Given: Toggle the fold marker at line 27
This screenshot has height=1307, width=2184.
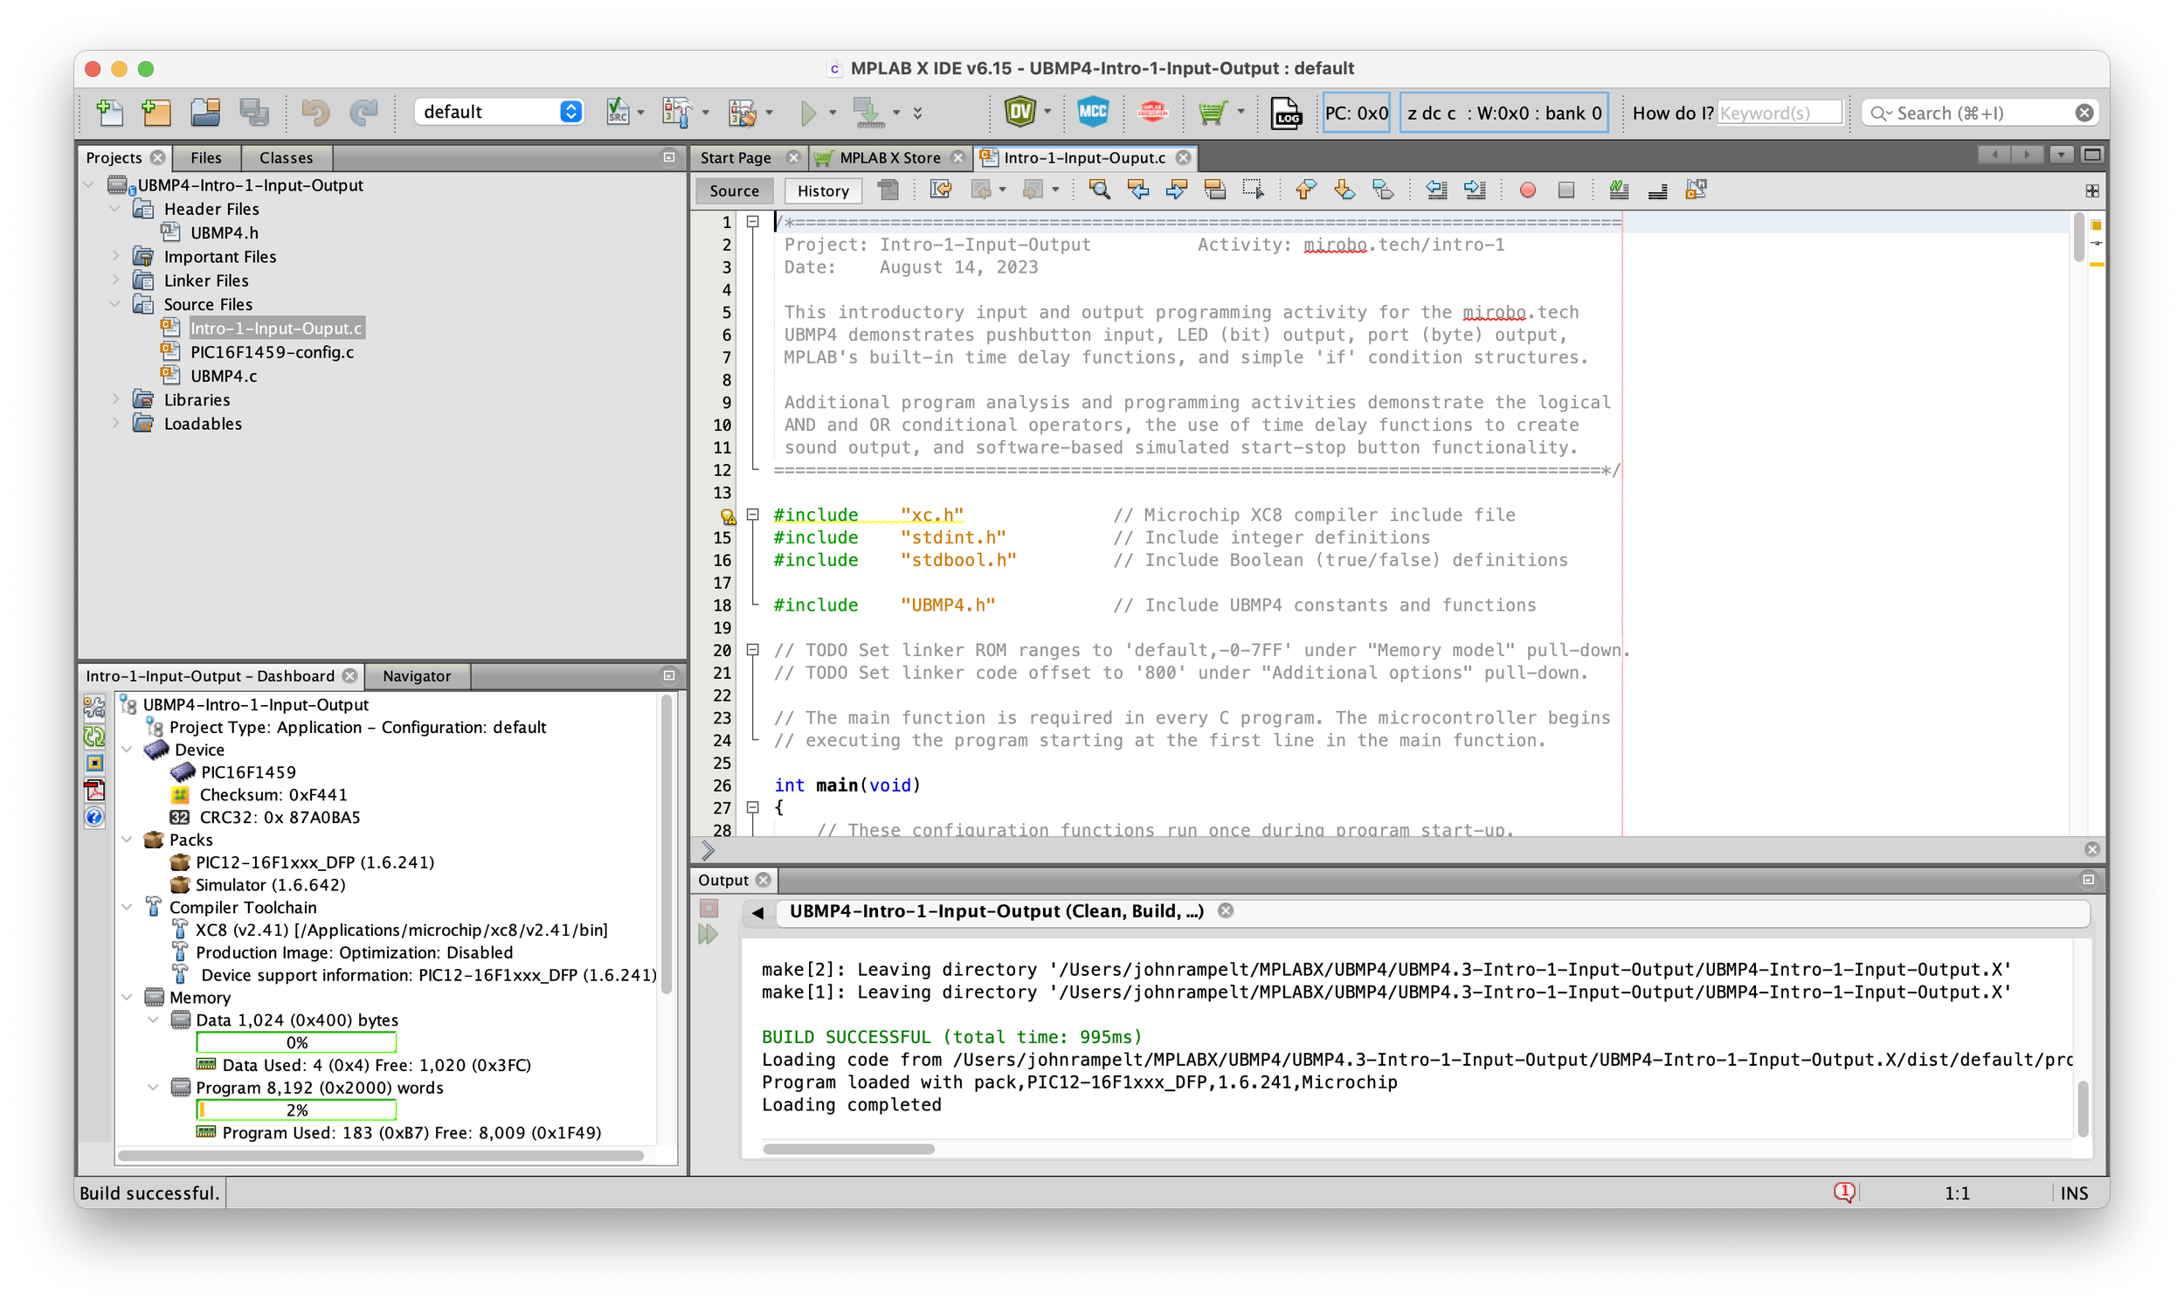Looking at the screenshot, I should click(x=753, y=806).
